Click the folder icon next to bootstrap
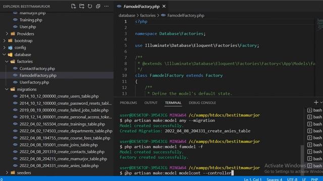Screen dimensions: 323x181 pyautogui.click(x=10, y=41)
